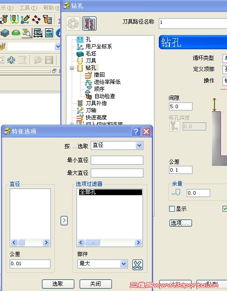Screen dimensions: 227x291
Task: Toggle the 显示 checkbox
Action: click(x=172, y=209)
